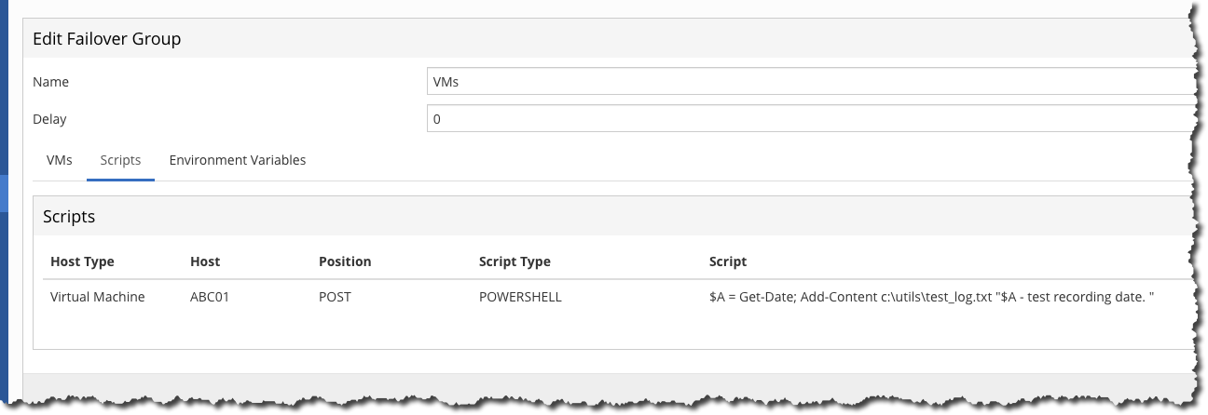Click the Scripts panel heading
This screenshot has height=415, width=1208.
(69, 217)
